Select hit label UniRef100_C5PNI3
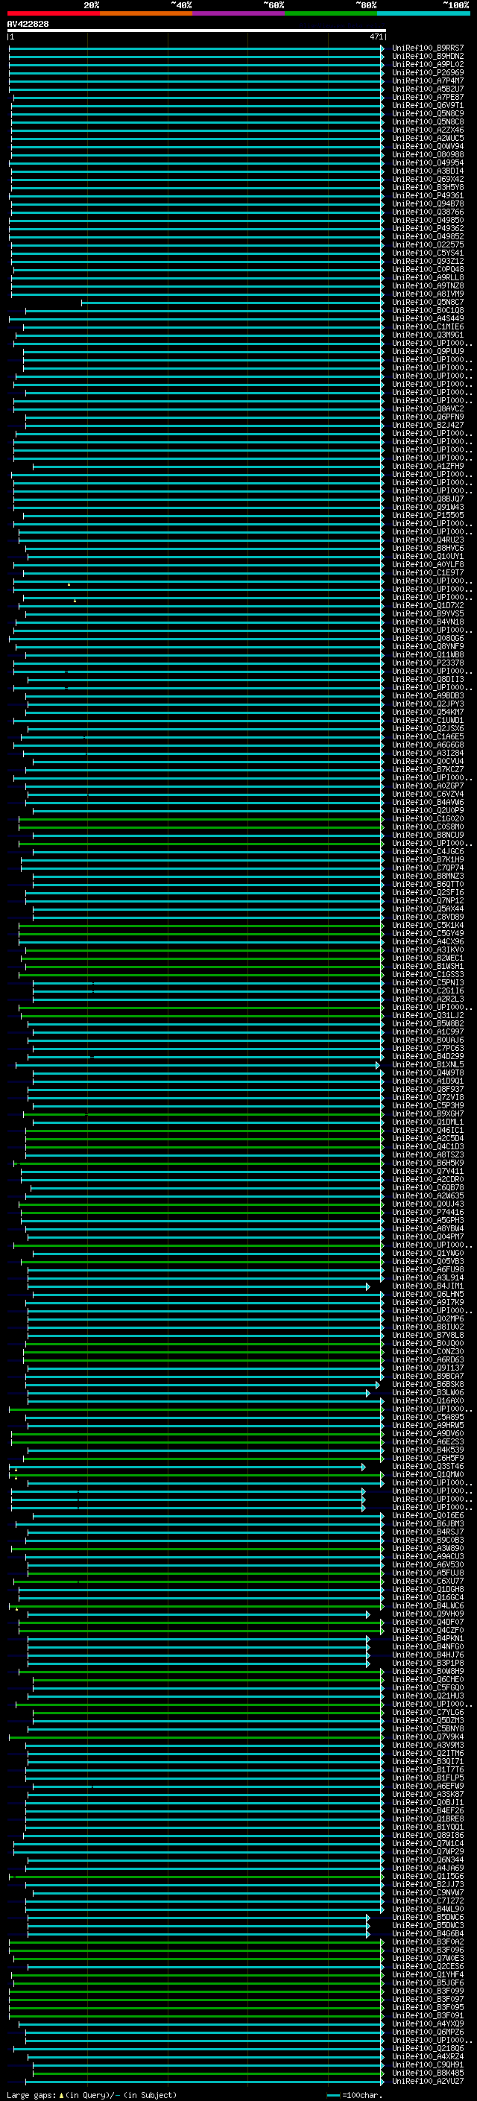Screen dimensions: 477x2101 click(427, 983)
